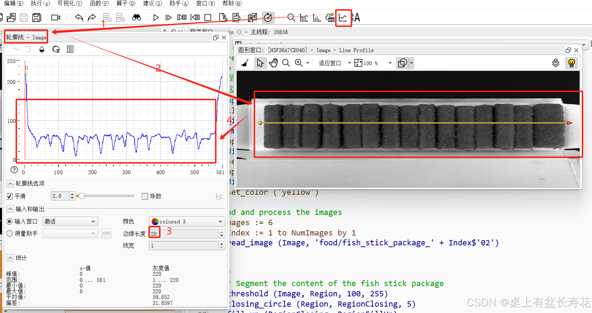Open the Line Profile tool in main toolbar
592x313 pixels.
pyautogui.click(x=343, y=17)
